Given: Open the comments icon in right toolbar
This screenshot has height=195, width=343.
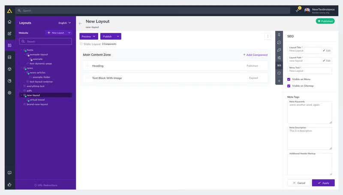Looking at the screenshot, I should [x=279, y=50].
